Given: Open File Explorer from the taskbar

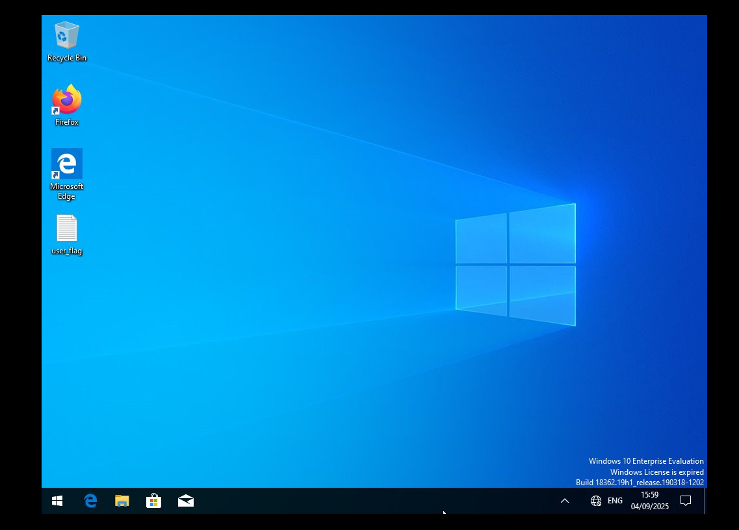Looking at the screenshot, I should tap(122, 501).
